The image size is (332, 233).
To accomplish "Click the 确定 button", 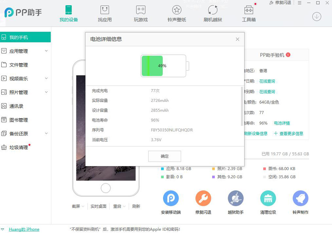I will (x=164, y=156).
